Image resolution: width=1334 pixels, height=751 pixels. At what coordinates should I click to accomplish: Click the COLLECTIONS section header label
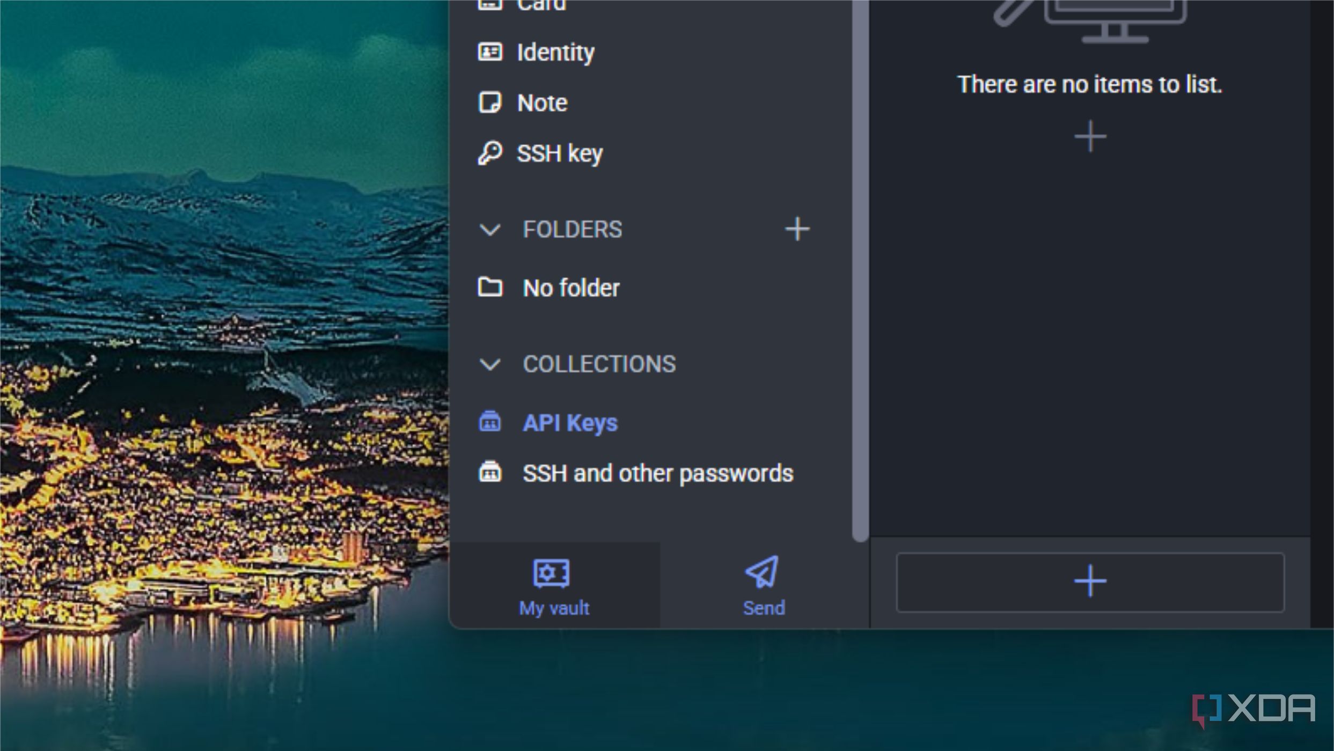tap(599, 364)
